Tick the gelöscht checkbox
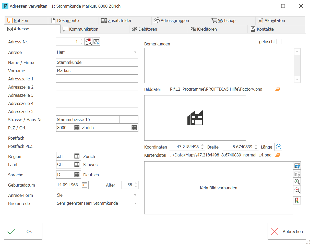Image resolution: width=310 pixels, height=244 pixels. [x=279, y=42]
